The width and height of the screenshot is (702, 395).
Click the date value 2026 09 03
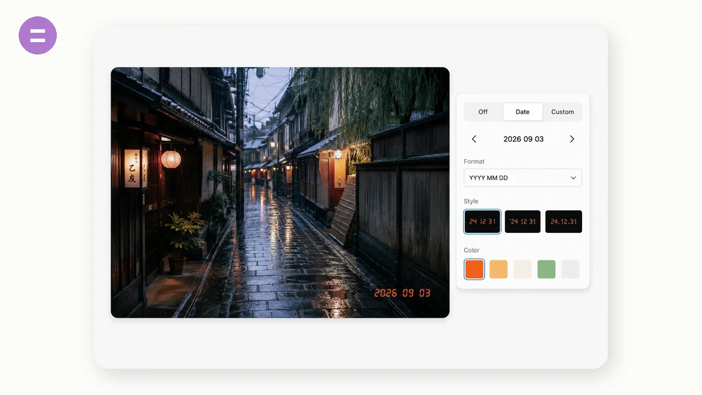(524, 139)
